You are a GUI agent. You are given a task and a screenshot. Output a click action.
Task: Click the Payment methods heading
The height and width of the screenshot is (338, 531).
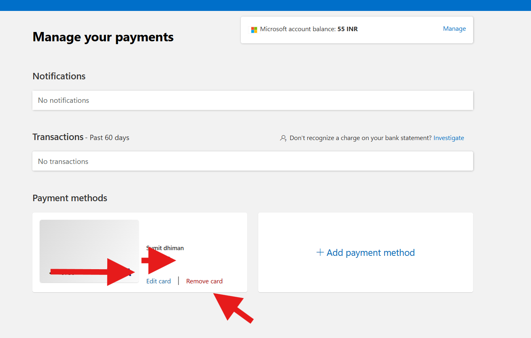(x=70, y=198)
